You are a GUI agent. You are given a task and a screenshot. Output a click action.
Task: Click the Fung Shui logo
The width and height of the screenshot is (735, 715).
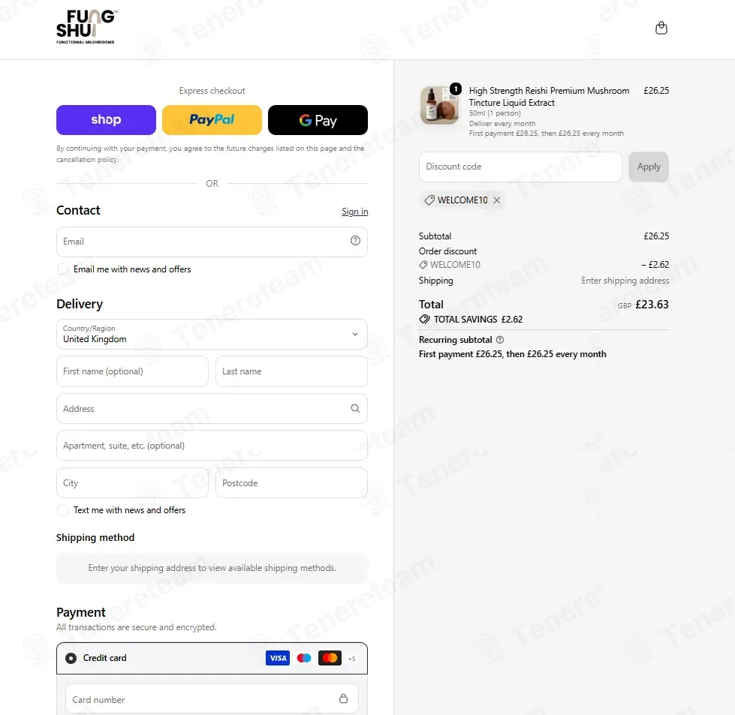coord(87,27)
